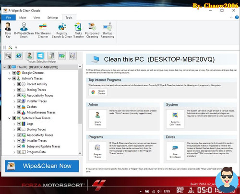Viewport: 240px width, 194px height.
Task: Switch to the View tab
Action: tap(36, 18)
